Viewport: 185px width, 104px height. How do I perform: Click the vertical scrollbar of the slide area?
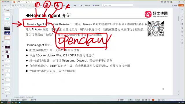pyautogui.click(x=179, y=18)
